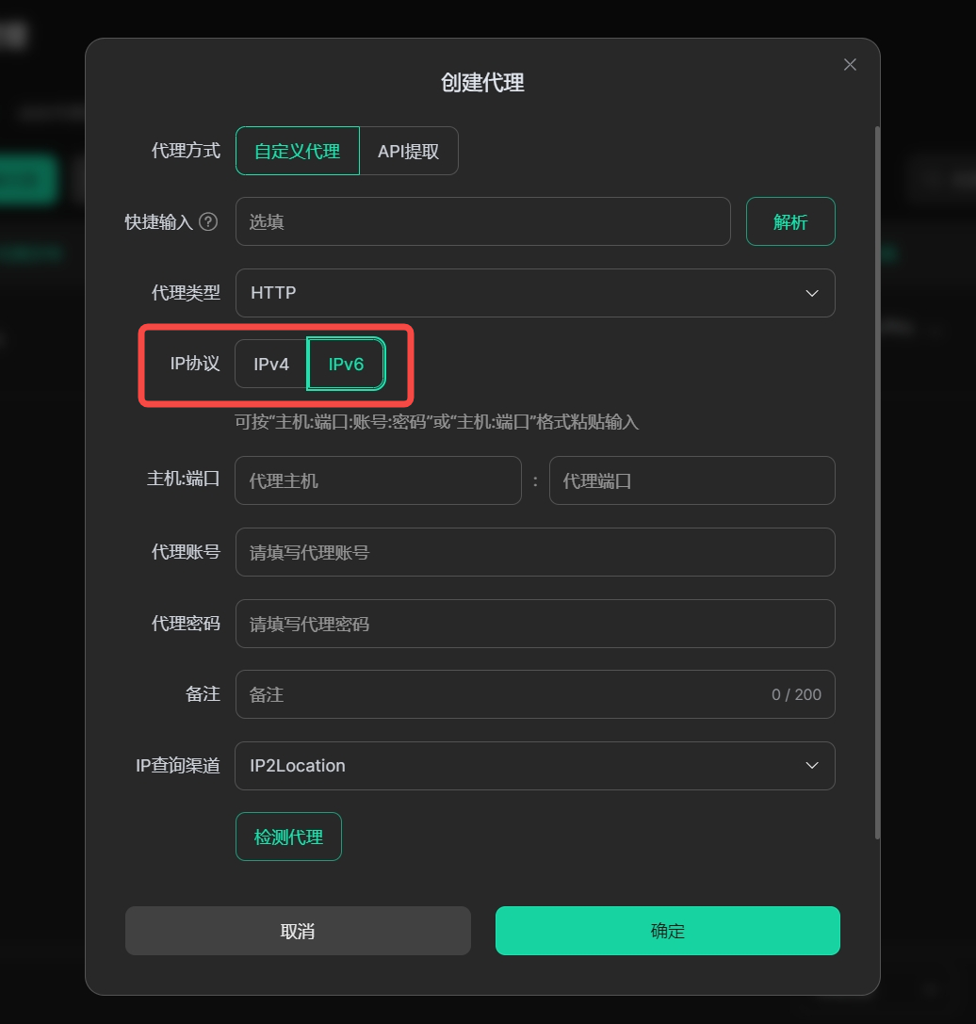Click the 检测代理 test proxy button

[289, 837]
